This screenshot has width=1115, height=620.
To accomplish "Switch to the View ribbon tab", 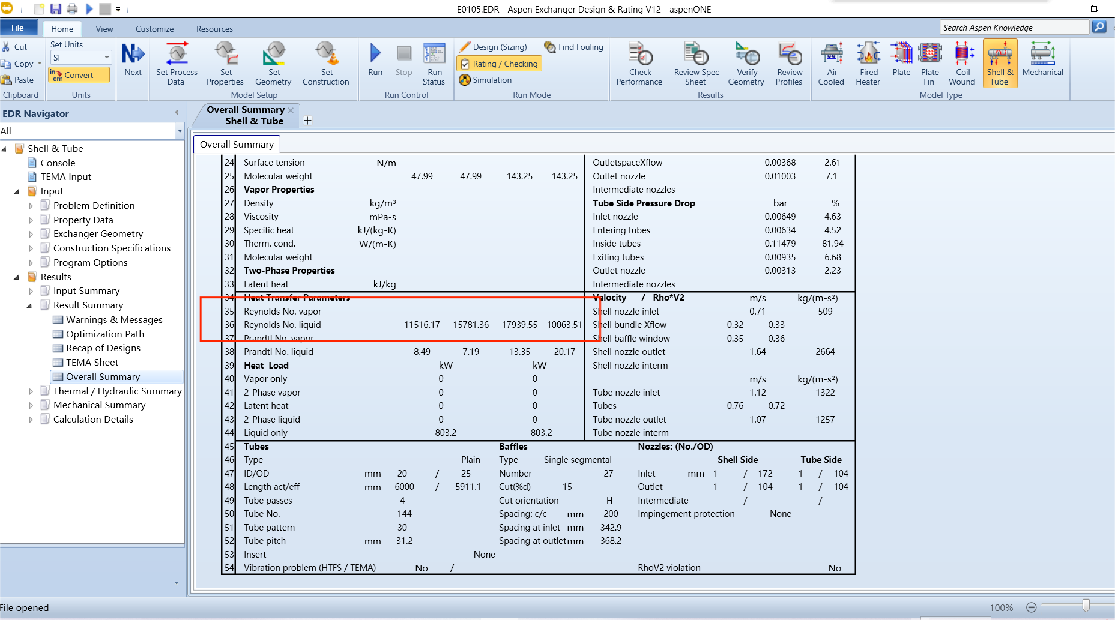I will pos(104,29).
